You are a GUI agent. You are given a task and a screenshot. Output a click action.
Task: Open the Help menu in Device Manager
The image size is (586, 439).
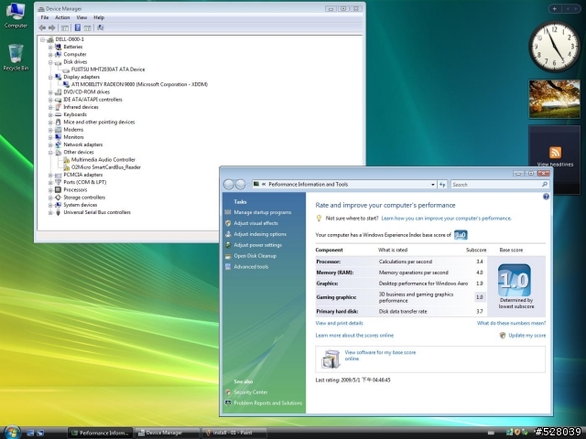99,17
